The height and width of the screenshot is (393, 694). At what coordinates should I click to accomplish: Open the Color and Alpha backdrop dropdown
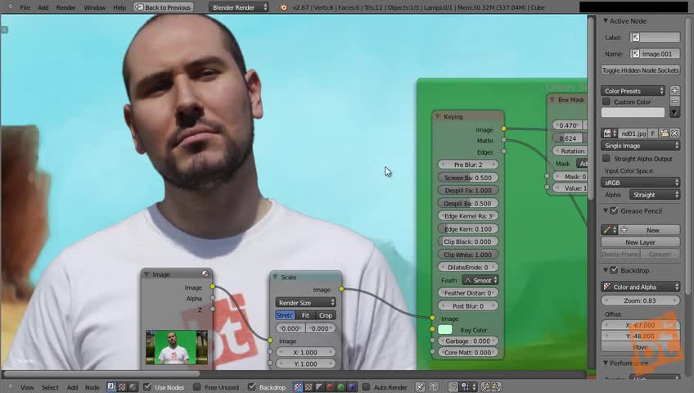(641, 287)
